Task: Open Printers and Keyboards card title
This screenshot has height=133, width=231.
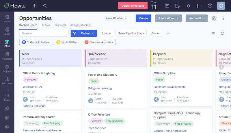Action: 39,117
